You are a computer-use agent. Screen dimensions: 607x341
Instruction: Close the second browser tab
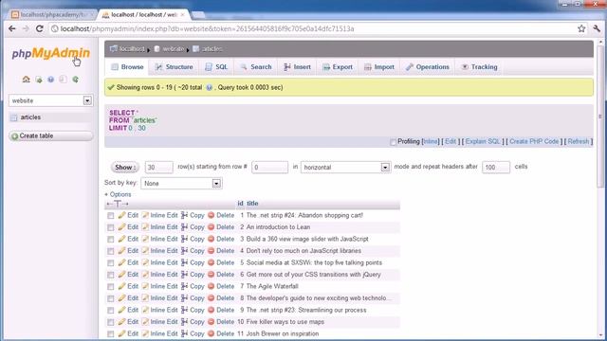point(182,15)
